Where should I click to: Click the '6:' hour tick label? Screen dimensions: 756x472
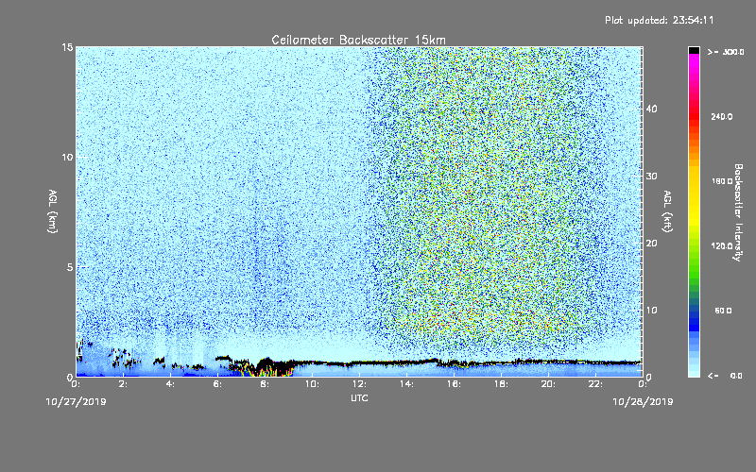[x=217, y=384]
